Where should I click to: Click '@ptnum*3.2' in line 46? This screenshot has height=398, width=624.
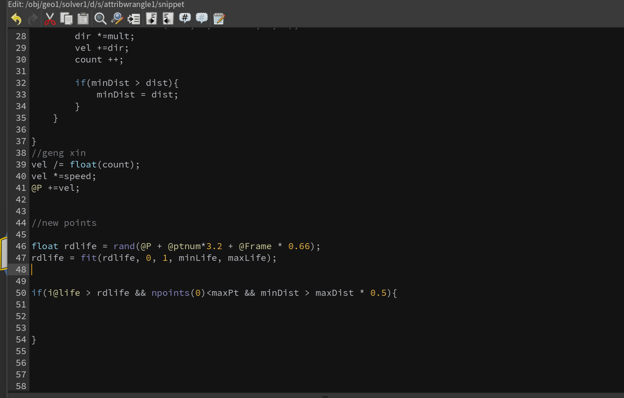(x=195, y=246)
